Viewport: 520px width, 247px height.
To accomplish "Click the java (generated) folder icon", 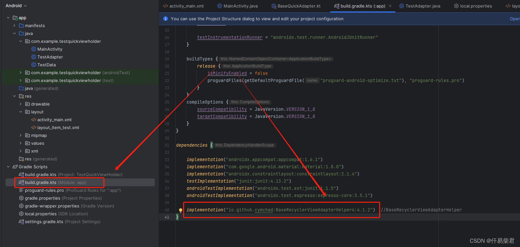I will coord(21,88).
